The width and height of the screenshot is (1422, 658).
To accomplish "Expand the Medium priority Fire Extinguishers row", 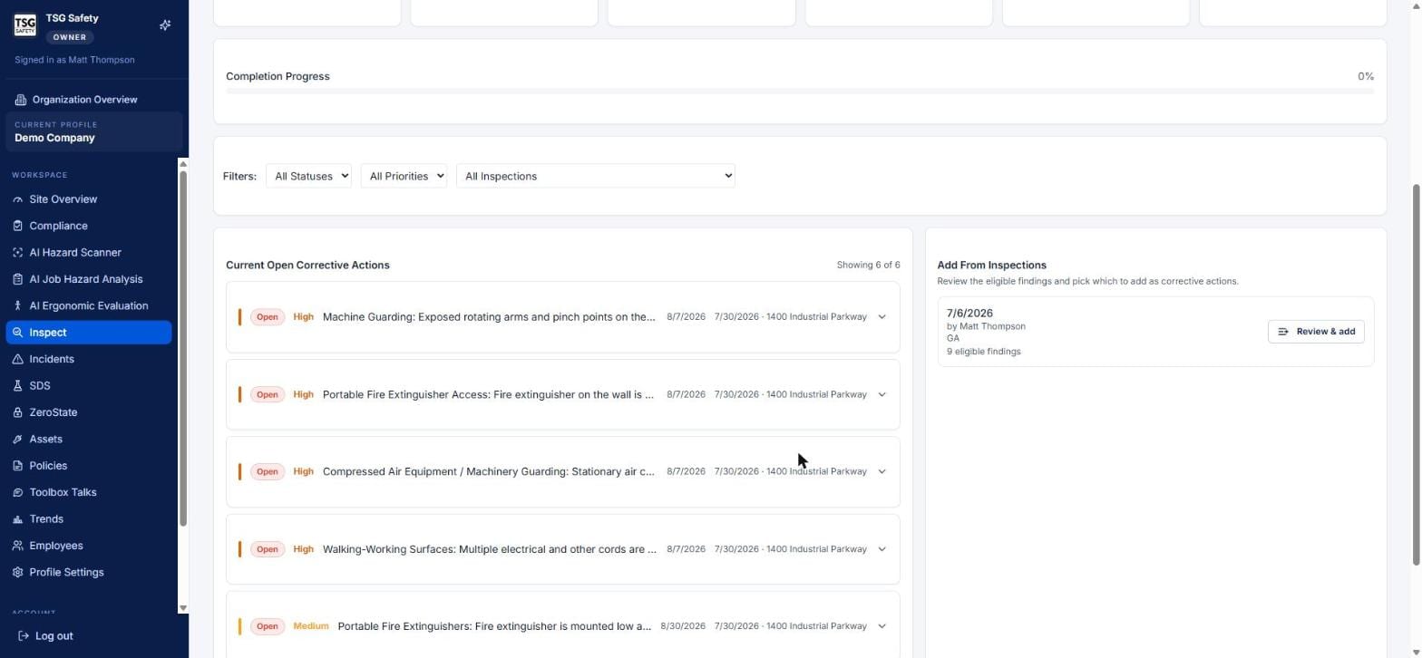I will [x=881, y=626].
